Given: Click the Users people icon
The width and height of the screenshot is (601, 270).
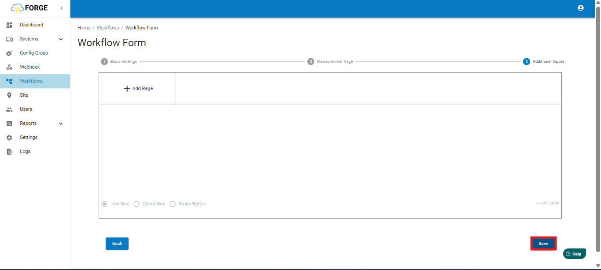Looking at the screenshot, I should coord(9,109).
